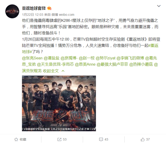166x144 pixels.
Task: Collapse full text with 收起全文
Action: point(51,71)
